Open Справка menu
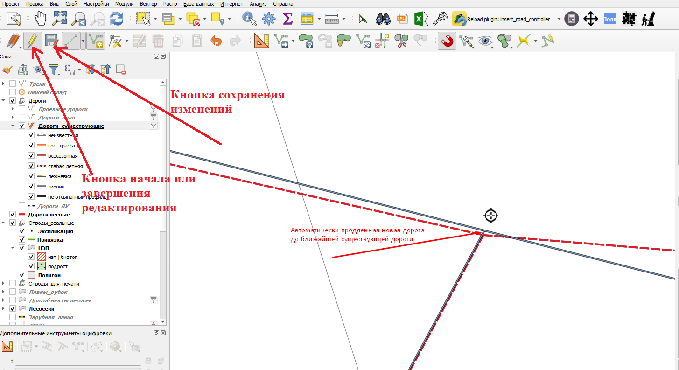Image resolution: width=679 pixels, height=370 pixels. (x=283, y=4)
